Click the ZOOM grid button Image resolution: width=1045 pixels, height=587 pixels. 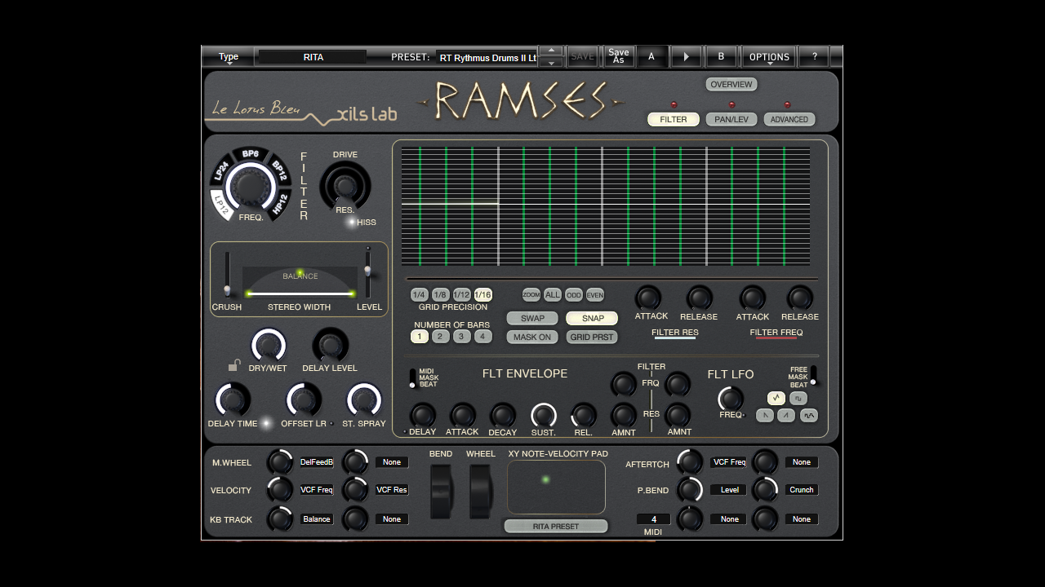point(531,294)
